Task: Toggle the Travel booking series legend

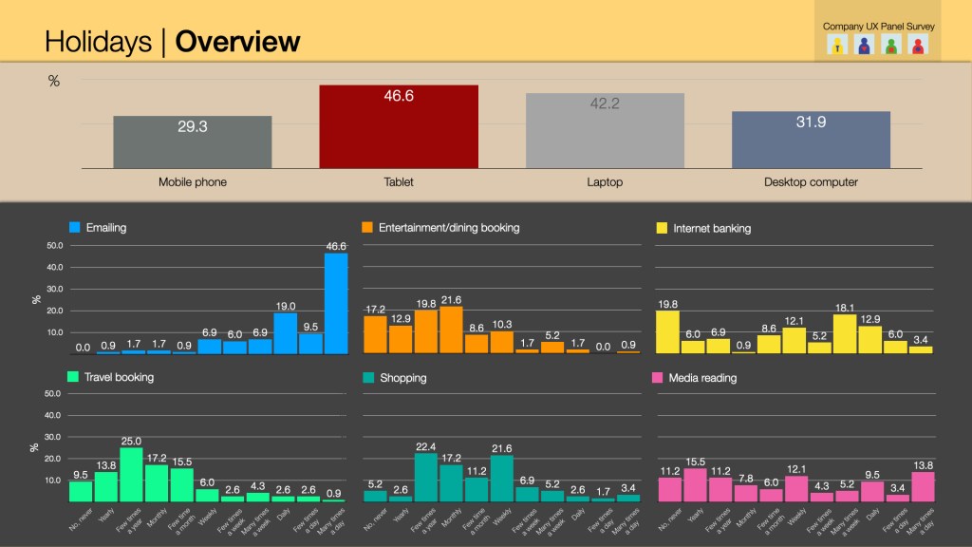Action: 109,377
